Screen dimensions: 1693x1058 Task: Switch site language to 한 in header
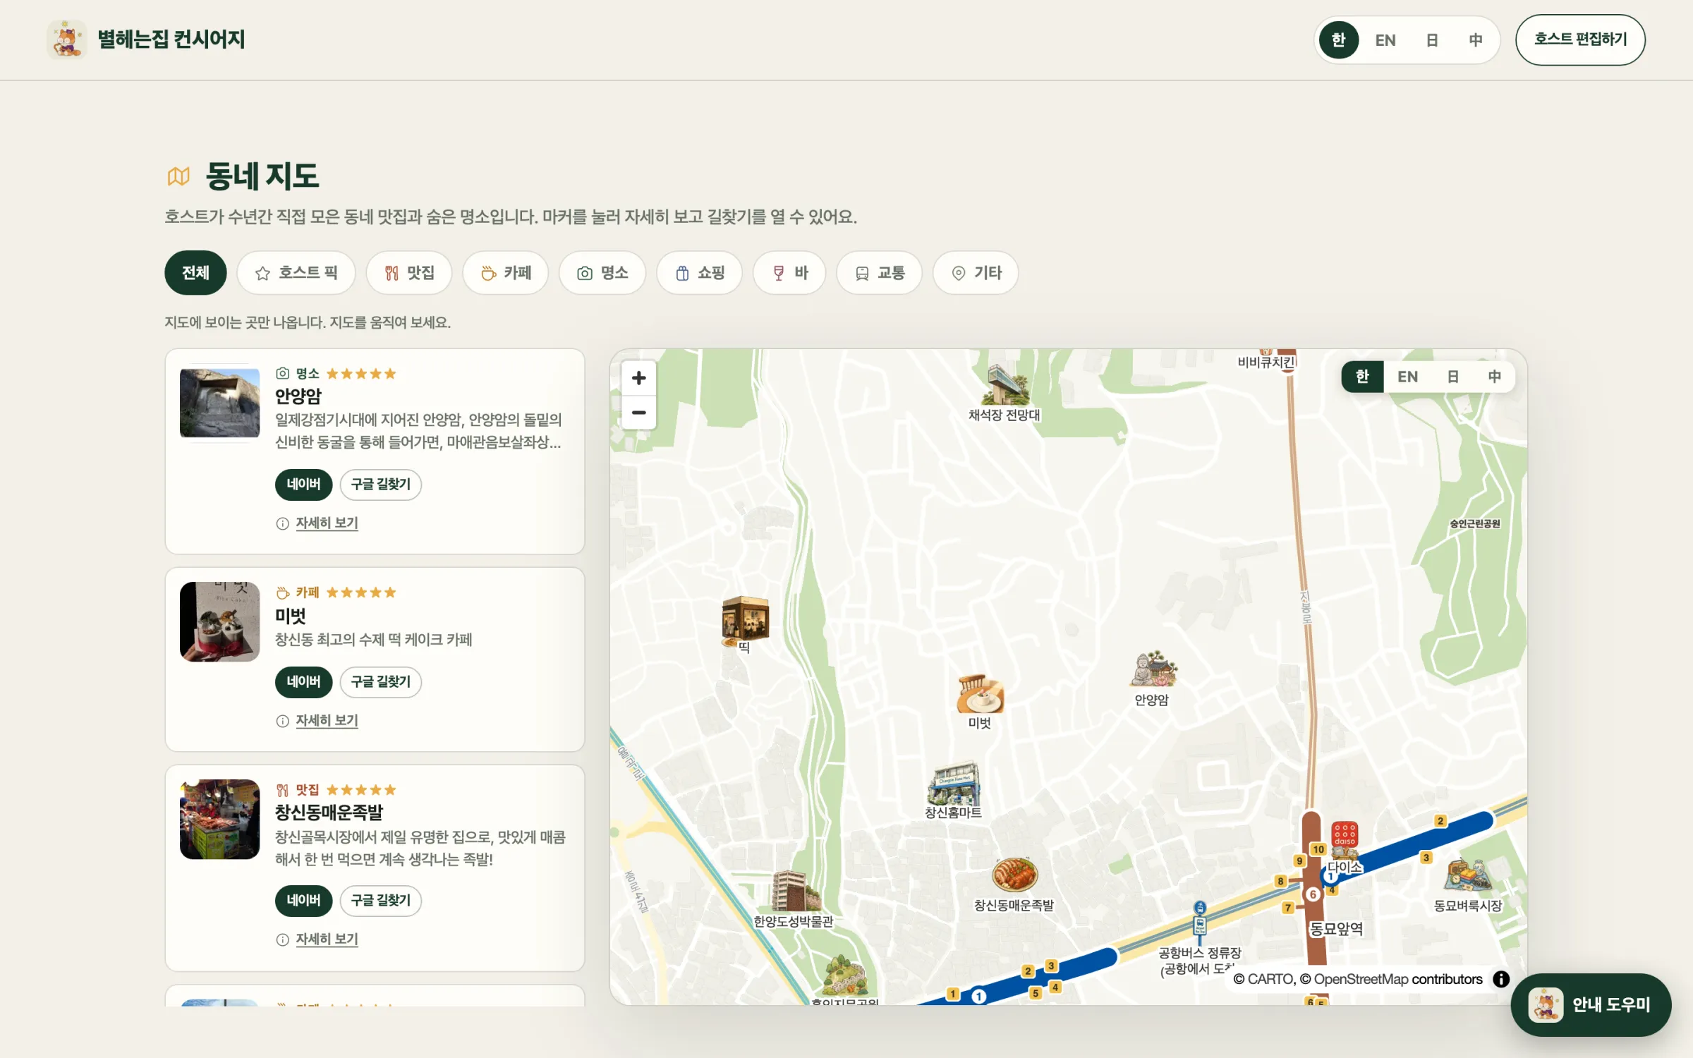click(x=1338, y=40)
